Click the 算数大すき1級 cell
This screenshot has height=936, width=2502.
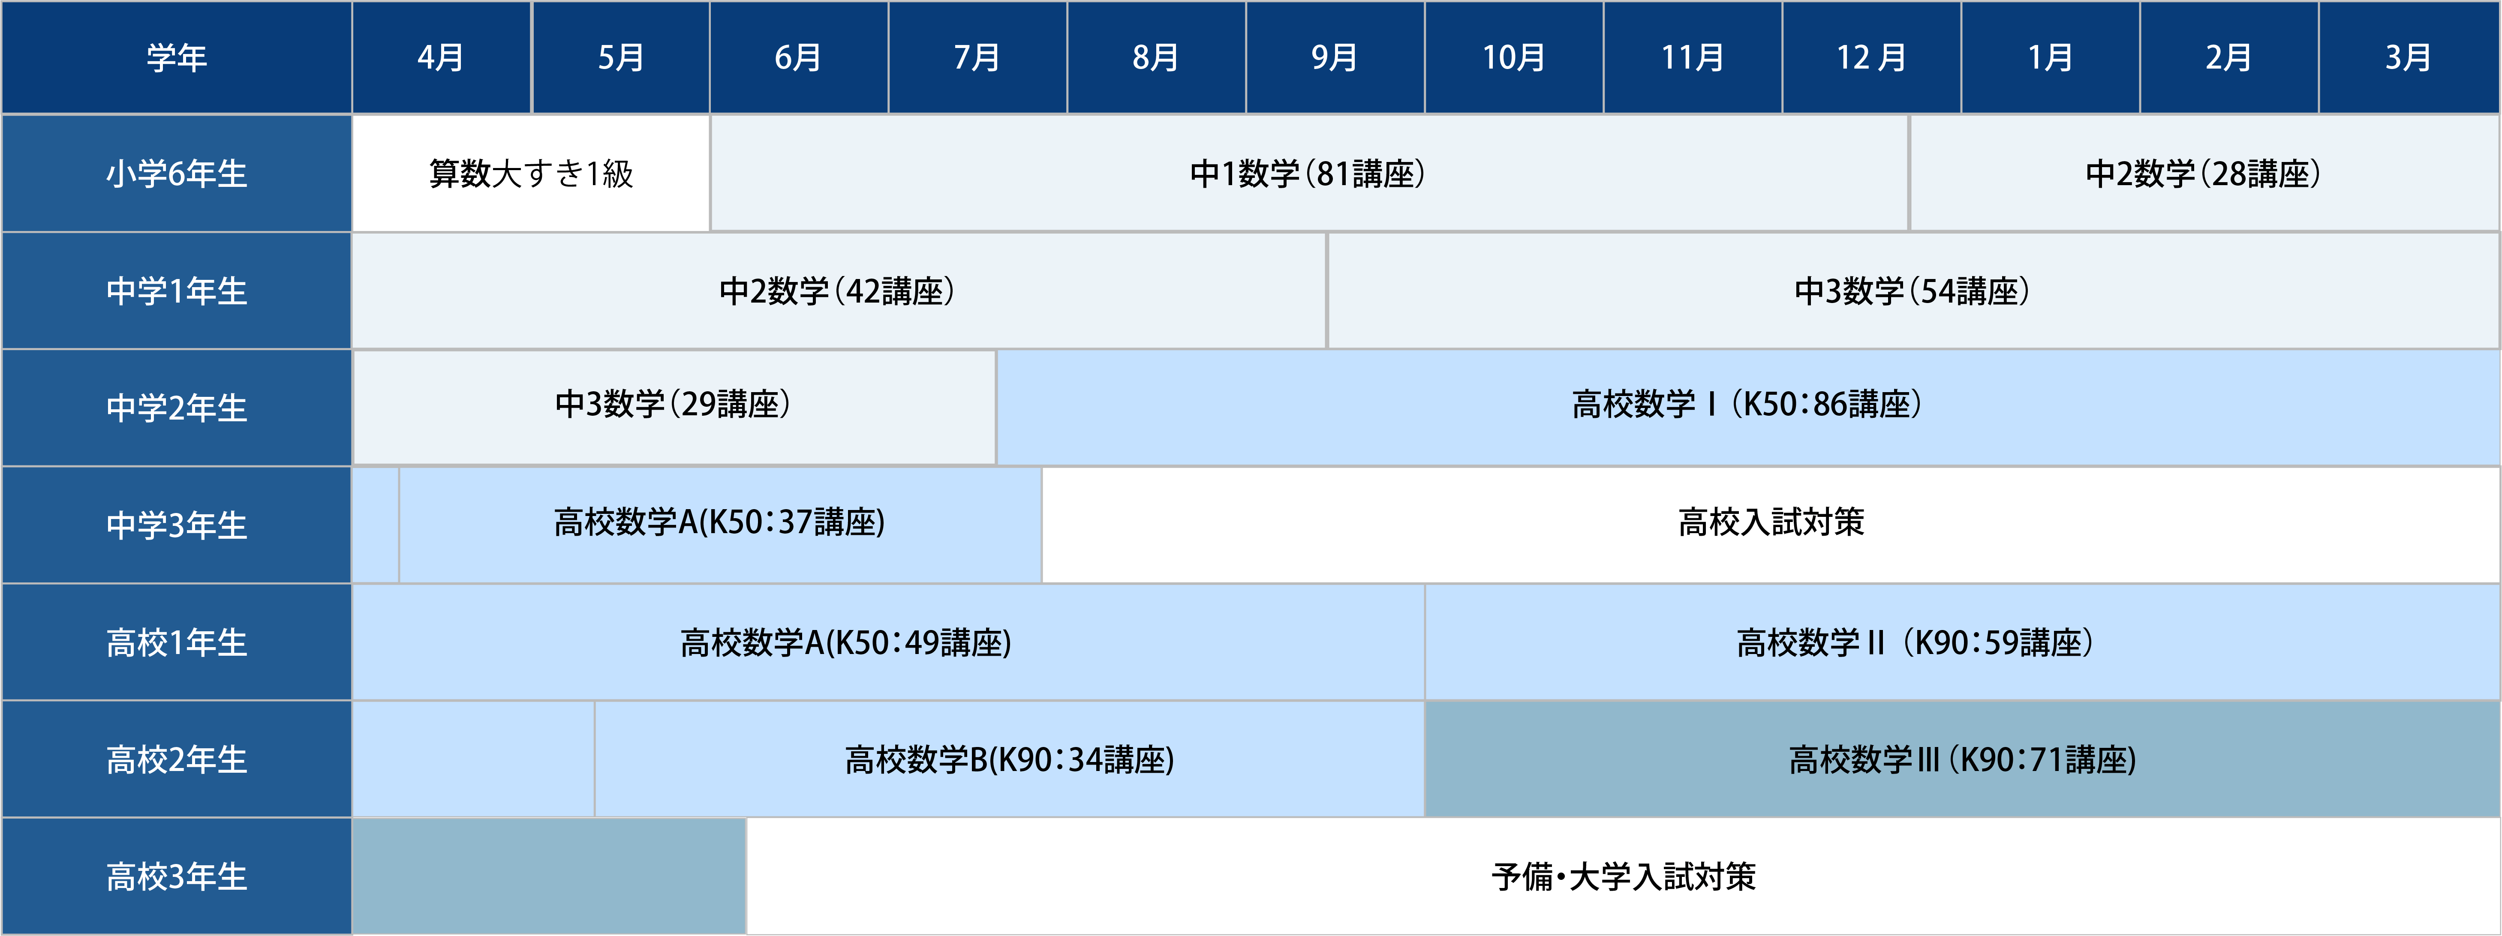(x=531, y=174)
